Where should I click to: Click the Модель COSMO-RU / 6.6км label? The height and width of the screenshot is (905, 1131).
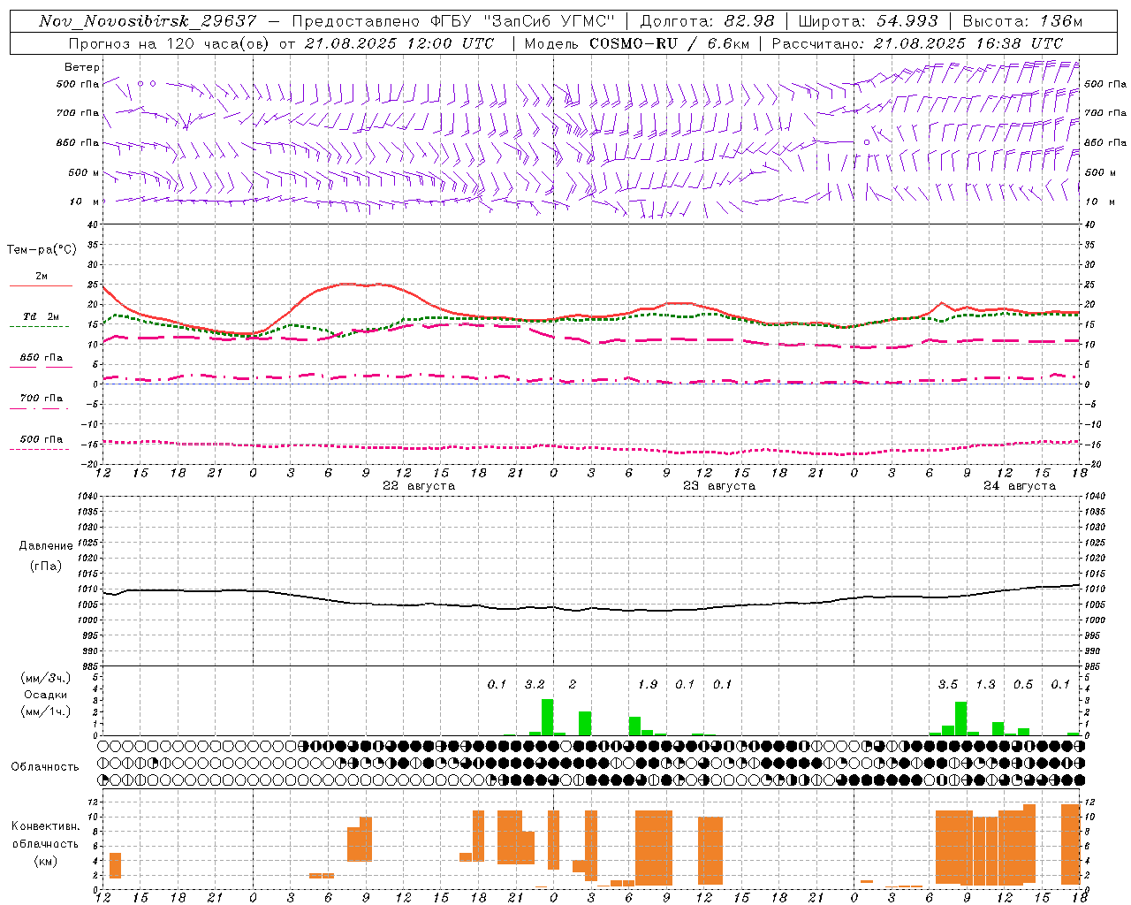click(637, 43)
